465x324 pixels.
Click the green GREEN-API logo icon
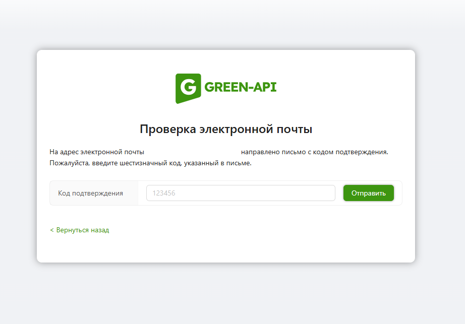pos(187,88)
